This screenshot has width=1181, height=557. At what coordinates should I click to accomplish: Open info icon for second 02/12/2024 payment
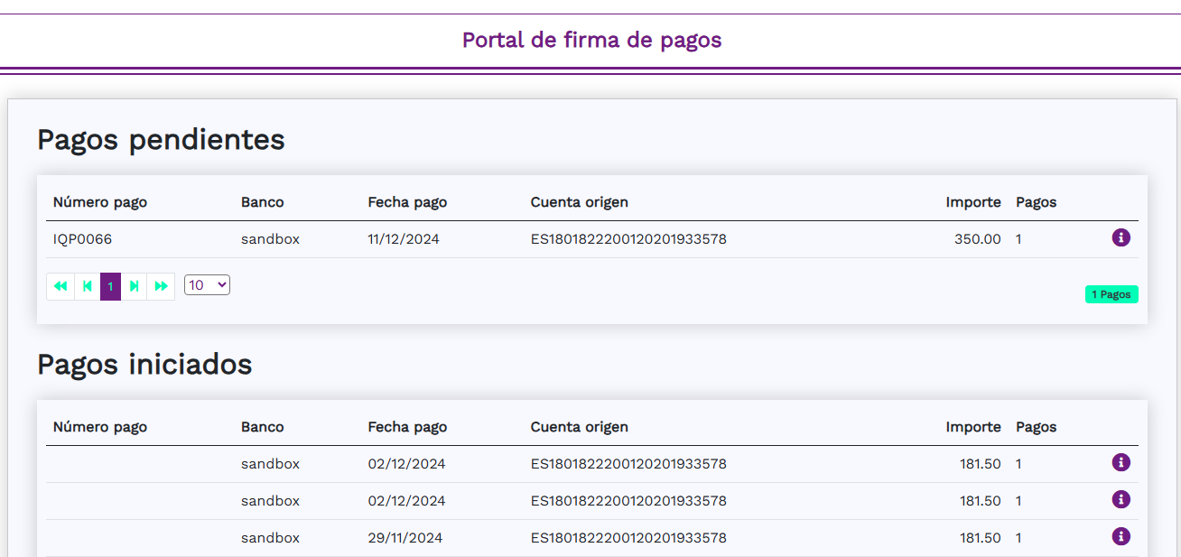coord(1121,500)
